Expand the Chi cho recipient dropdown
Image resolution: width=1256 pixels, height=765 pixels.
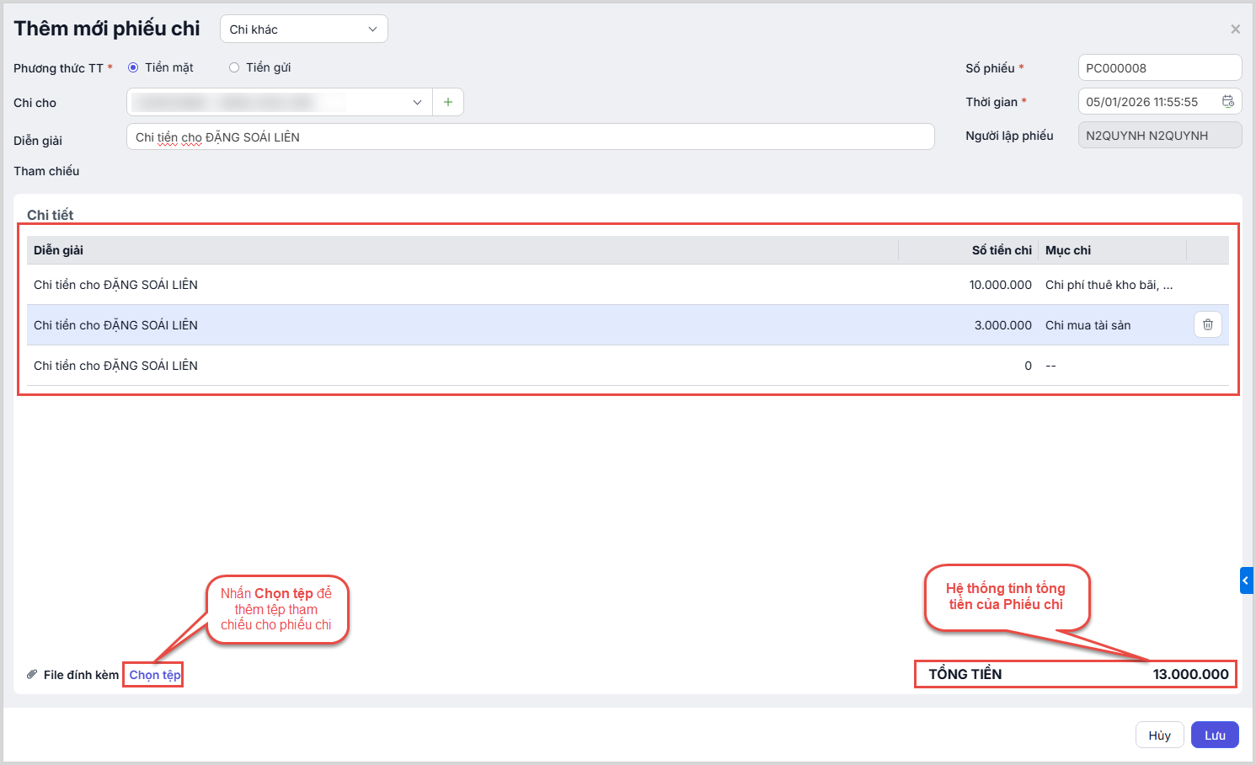pos(417,102)
